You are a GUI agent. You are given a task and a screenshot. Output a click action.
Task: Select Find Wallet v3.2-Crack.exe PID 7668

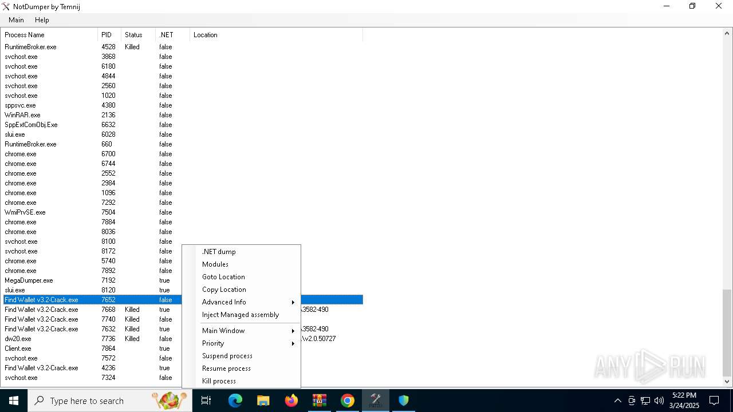click(x=183, y=310)
